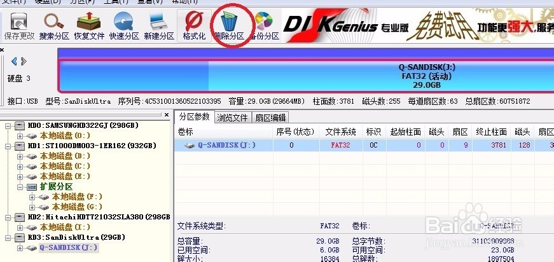The width and height of the screenshot is (554, 262).
Task: Collapse the RD3:SanDiskUltra disk node
Action: tap(8, 238)
